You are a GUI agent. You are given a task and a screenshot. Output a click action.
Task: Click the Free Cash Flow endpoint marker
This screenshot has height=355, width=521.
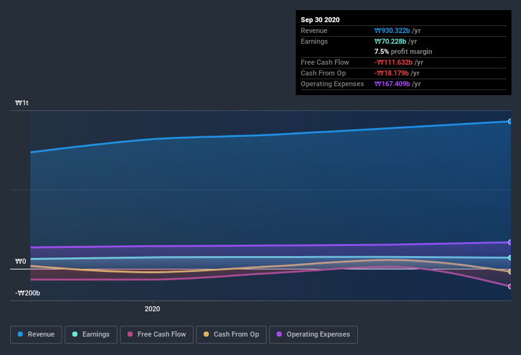click(510, 287)
